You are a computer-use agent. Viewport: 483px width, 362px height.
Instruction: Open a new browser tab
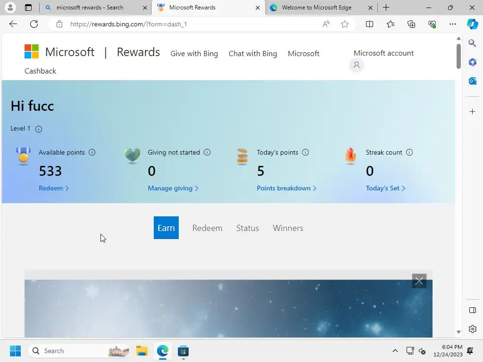point(386,8)
